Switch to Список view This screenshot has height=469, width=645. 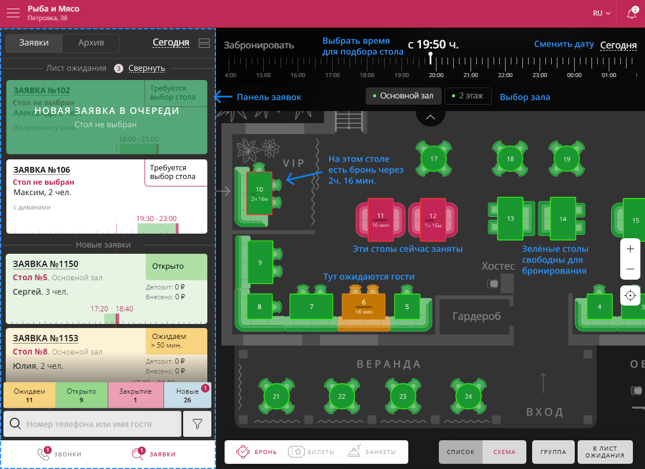[461, 452]
